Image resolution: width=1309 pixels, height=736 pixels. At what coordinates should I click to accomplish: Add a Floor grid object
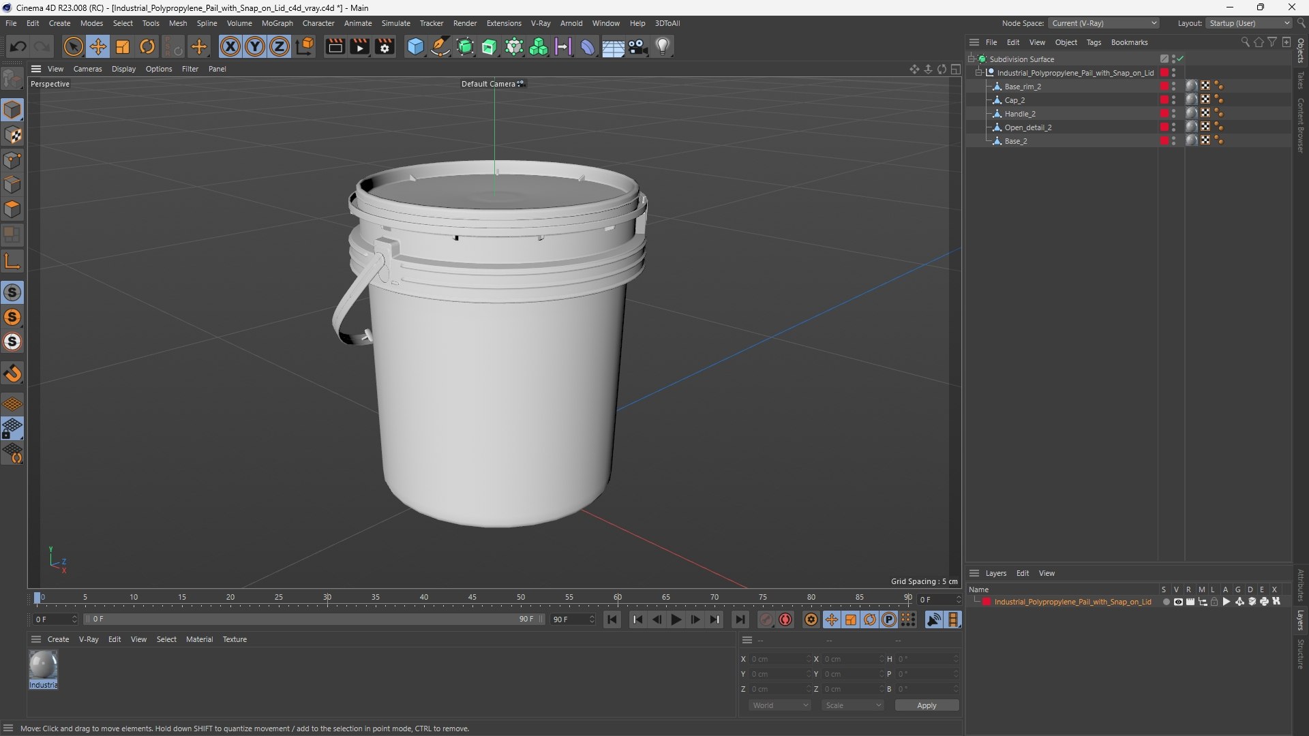[613, 46]
